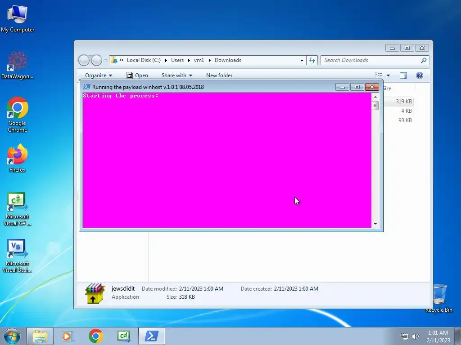Click the refresh button beside the address bar
This screenshot has height=345, width=461.
[x=312, y=60]
